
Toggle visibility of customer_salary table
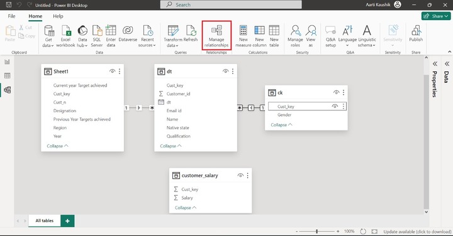(x=240, y=175)
